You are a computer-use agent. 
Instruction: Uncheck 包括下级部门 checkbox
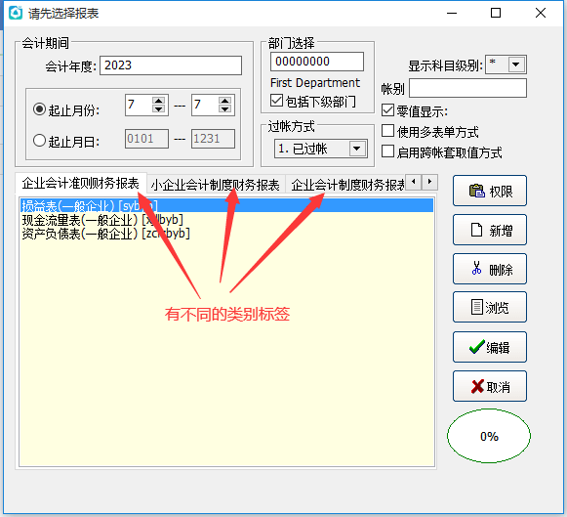click(x=276, y=101)
